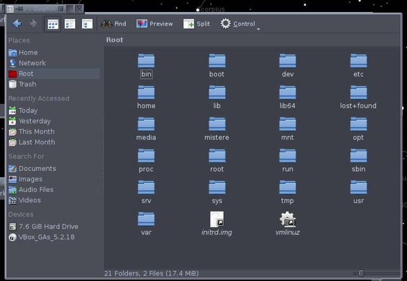Click the status bar folder count text
This screenshot has width=407, height=281.
tap(151, 273)
